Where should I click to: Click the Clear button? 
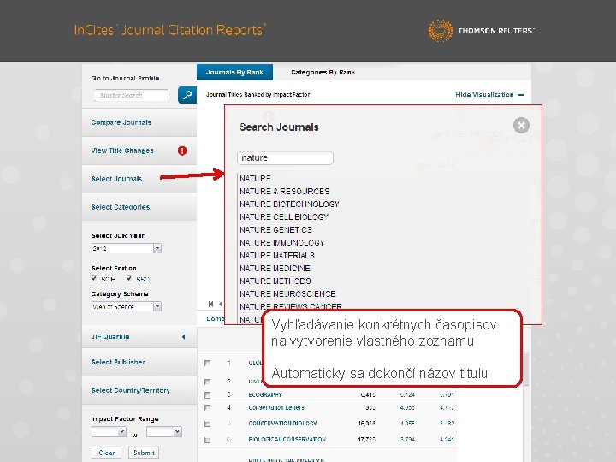tap(106, 453)
